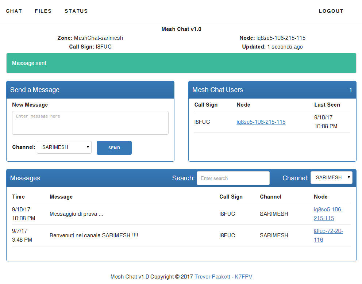Click the user count badge in Mesh Chat Users
The width and height of the screenshot is (362, 284).
pyautogui.click(x=350, y=90)
